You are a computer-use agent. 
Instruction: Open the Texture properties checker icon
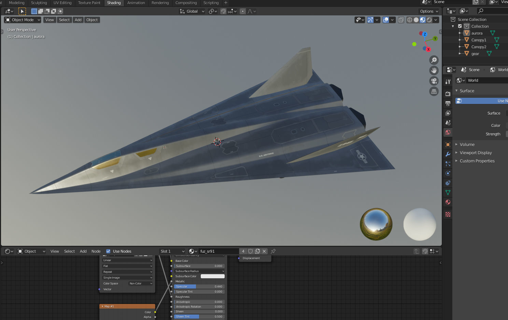(x=448, y=214)
